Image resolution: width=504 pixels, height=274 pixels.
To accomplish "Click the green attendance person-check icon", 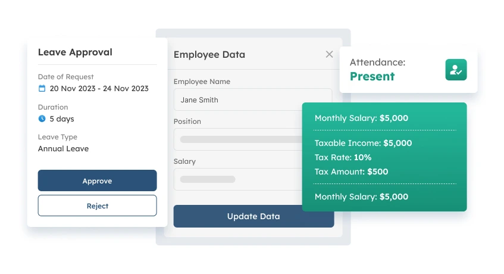I will click(x=456, y=70).
